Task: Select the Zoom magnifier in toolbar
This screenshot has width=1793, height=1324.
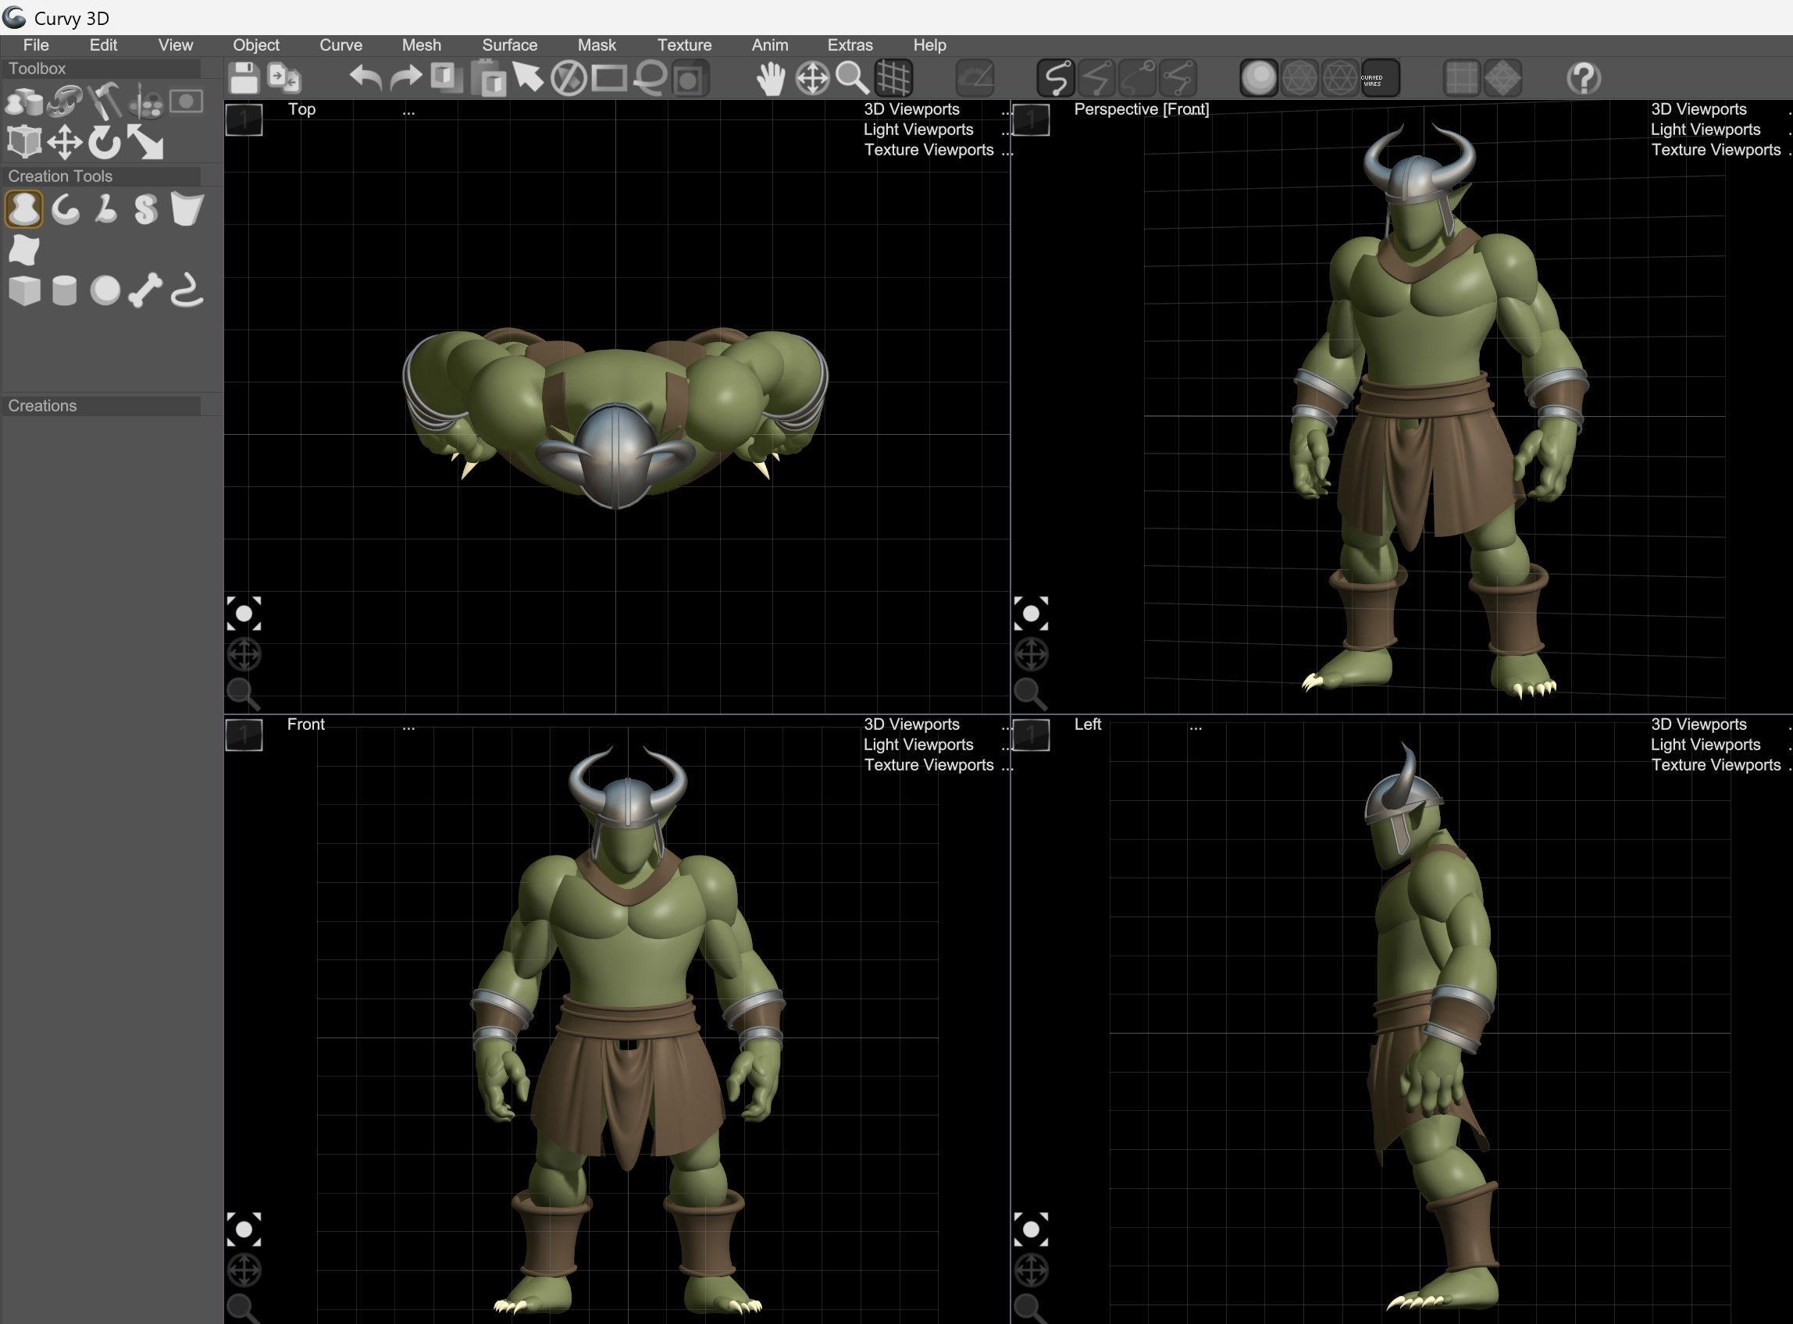Action: [852, 79]
